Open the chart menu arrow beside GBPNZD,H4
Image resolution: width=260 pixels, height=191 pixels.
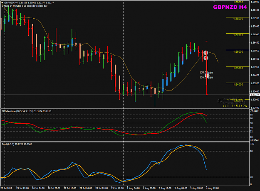(x=2, y=2)
